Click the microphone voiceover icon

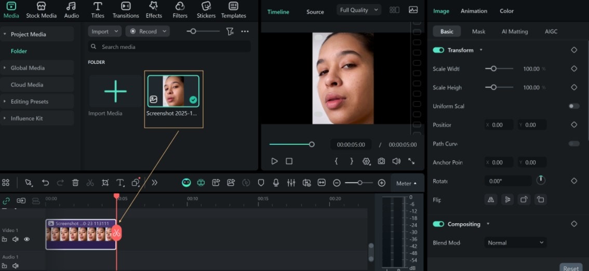(x=276, y=183)
